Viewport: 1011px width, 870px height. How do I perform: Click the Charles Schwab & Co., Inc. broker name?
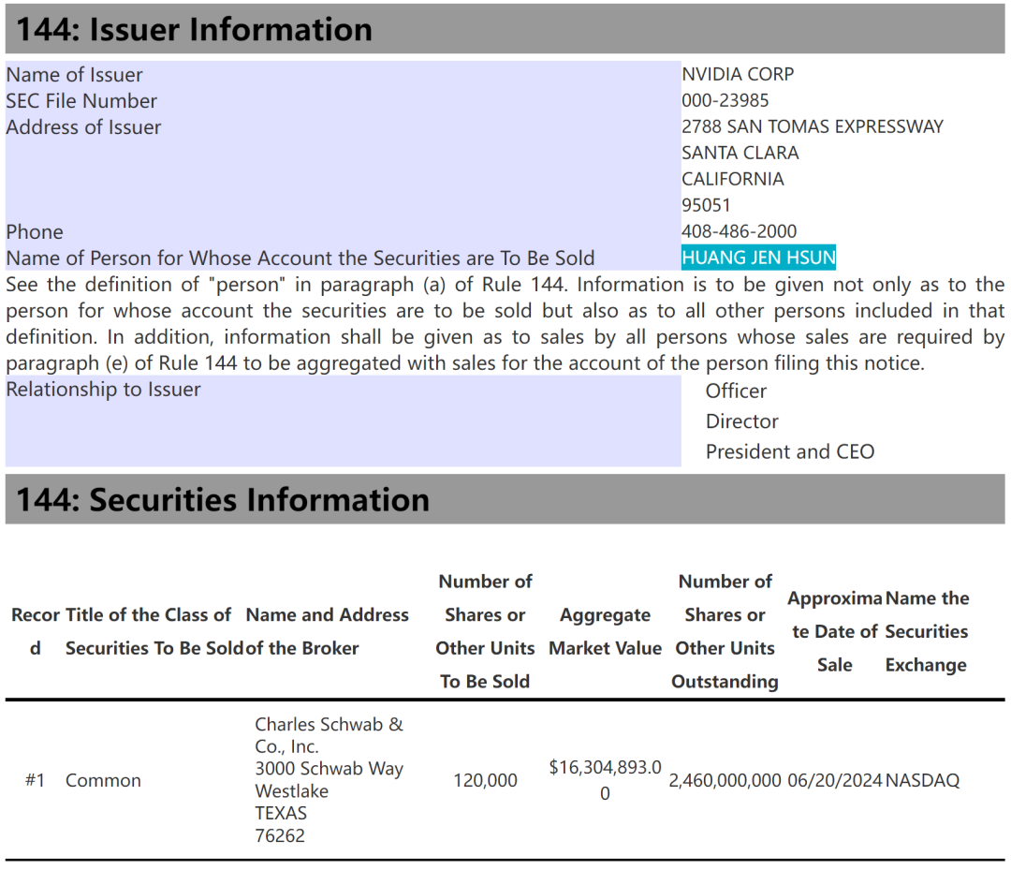329,735
